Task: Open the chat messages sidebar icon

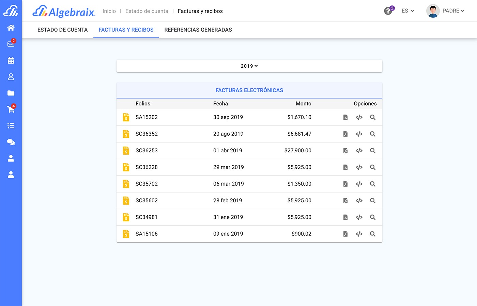Action: click(x=11, y=142)
